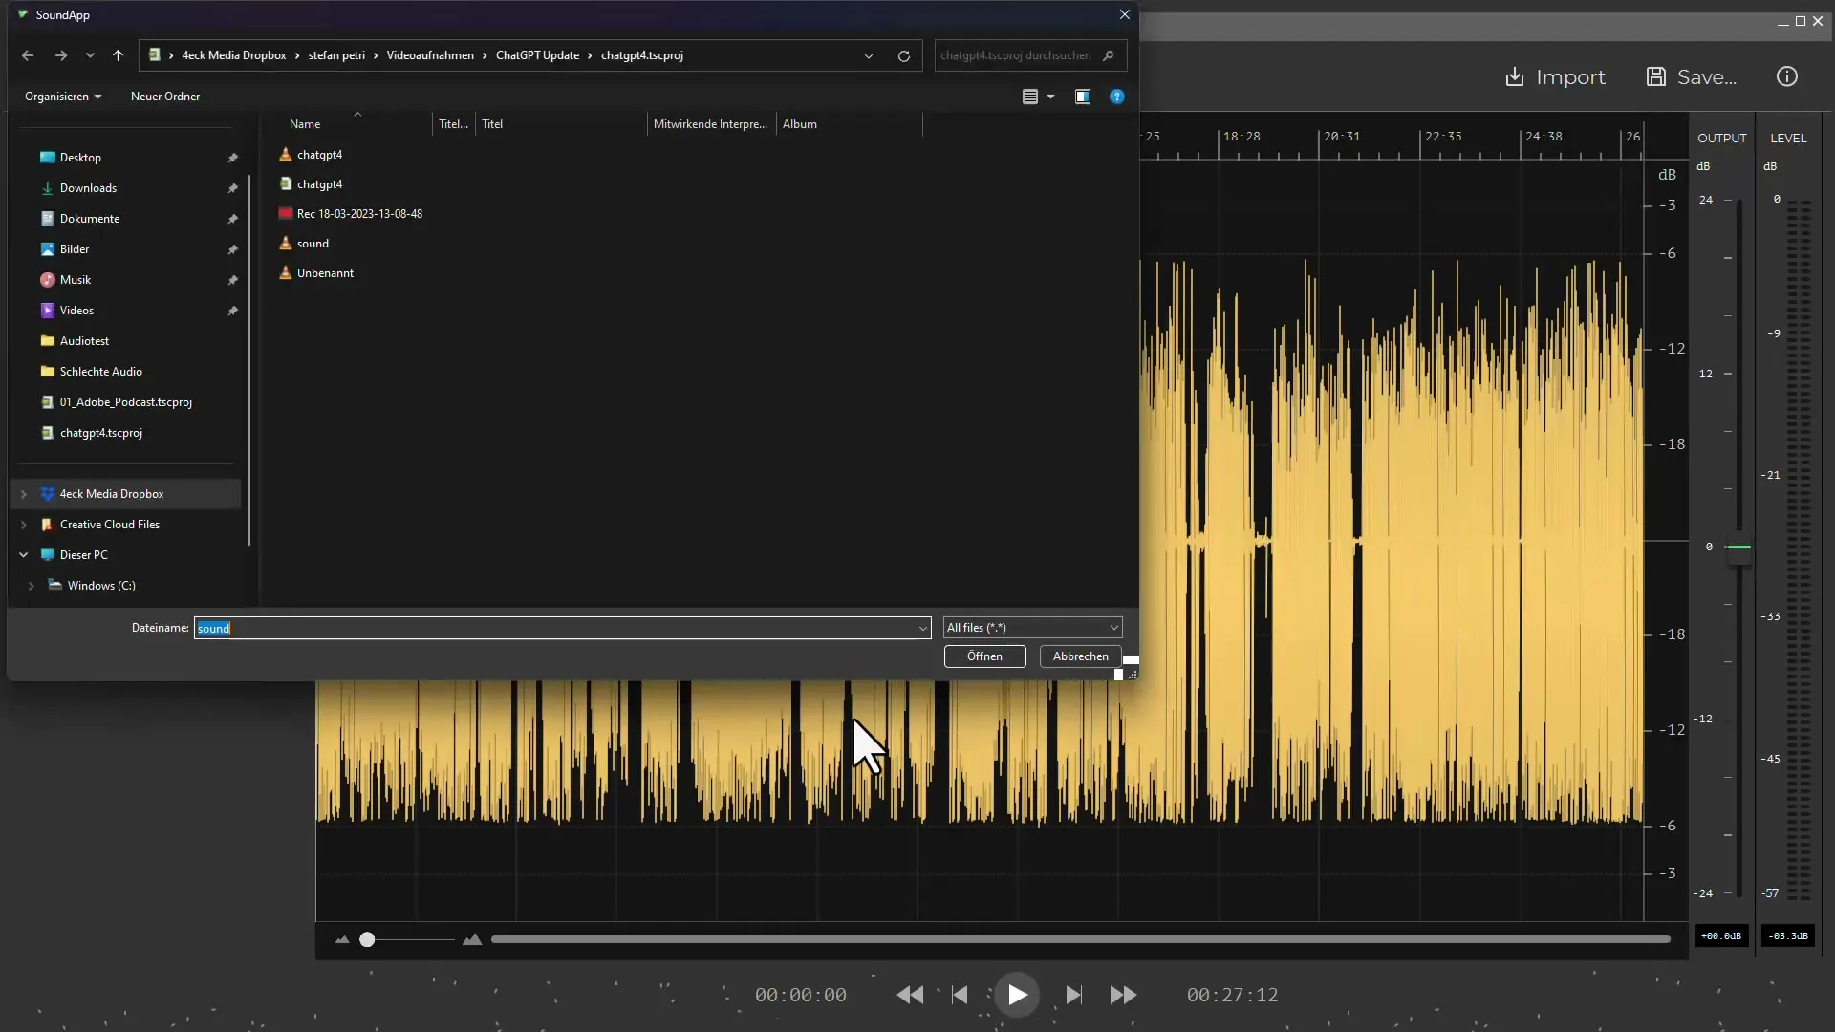
Task: Unpin Downloads from quick access
Action: [232, 188]
